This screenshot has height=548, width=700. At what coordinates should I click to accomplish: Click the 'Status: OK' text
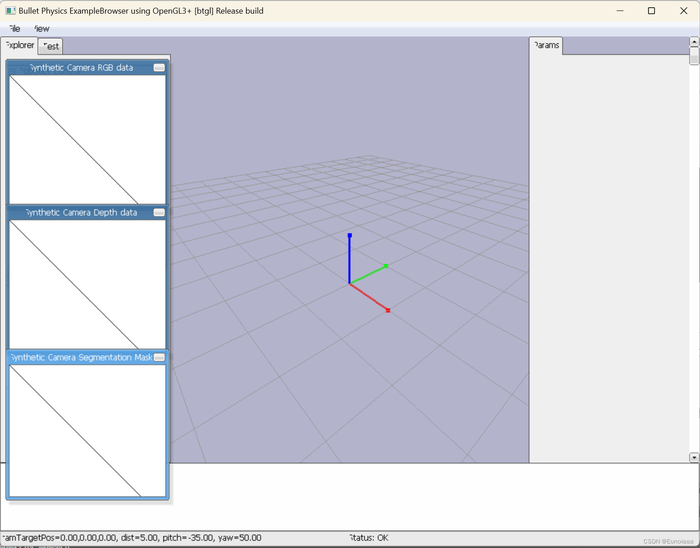(369, 538)
